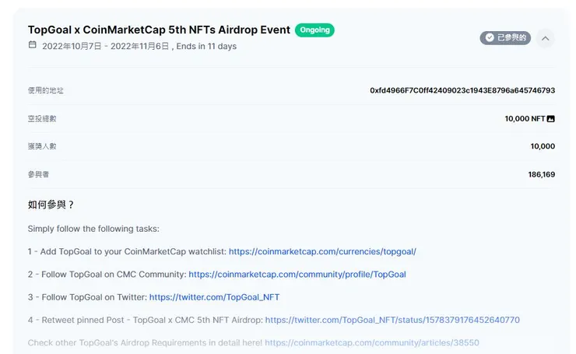
Task: Click the 參與者 label
Action: click(38, 174)
